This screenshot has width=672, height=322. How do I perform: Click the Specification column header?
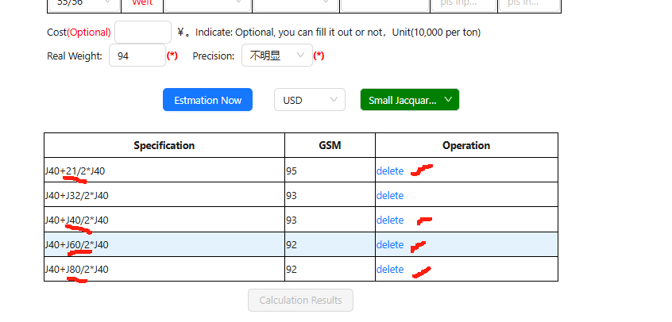tap(164, 145)
